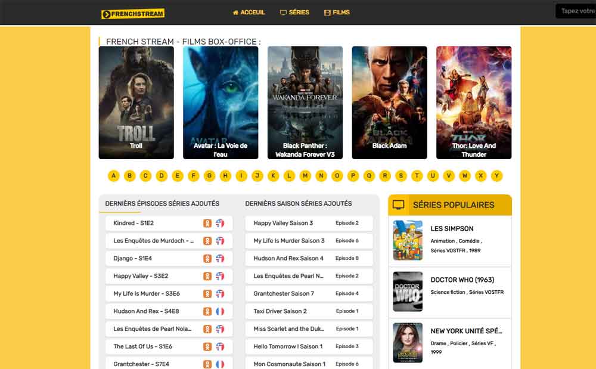Select the letter L circle
The height and width of the screenshot is (369, 596).
pyautogui.click(x=289, y=176)
